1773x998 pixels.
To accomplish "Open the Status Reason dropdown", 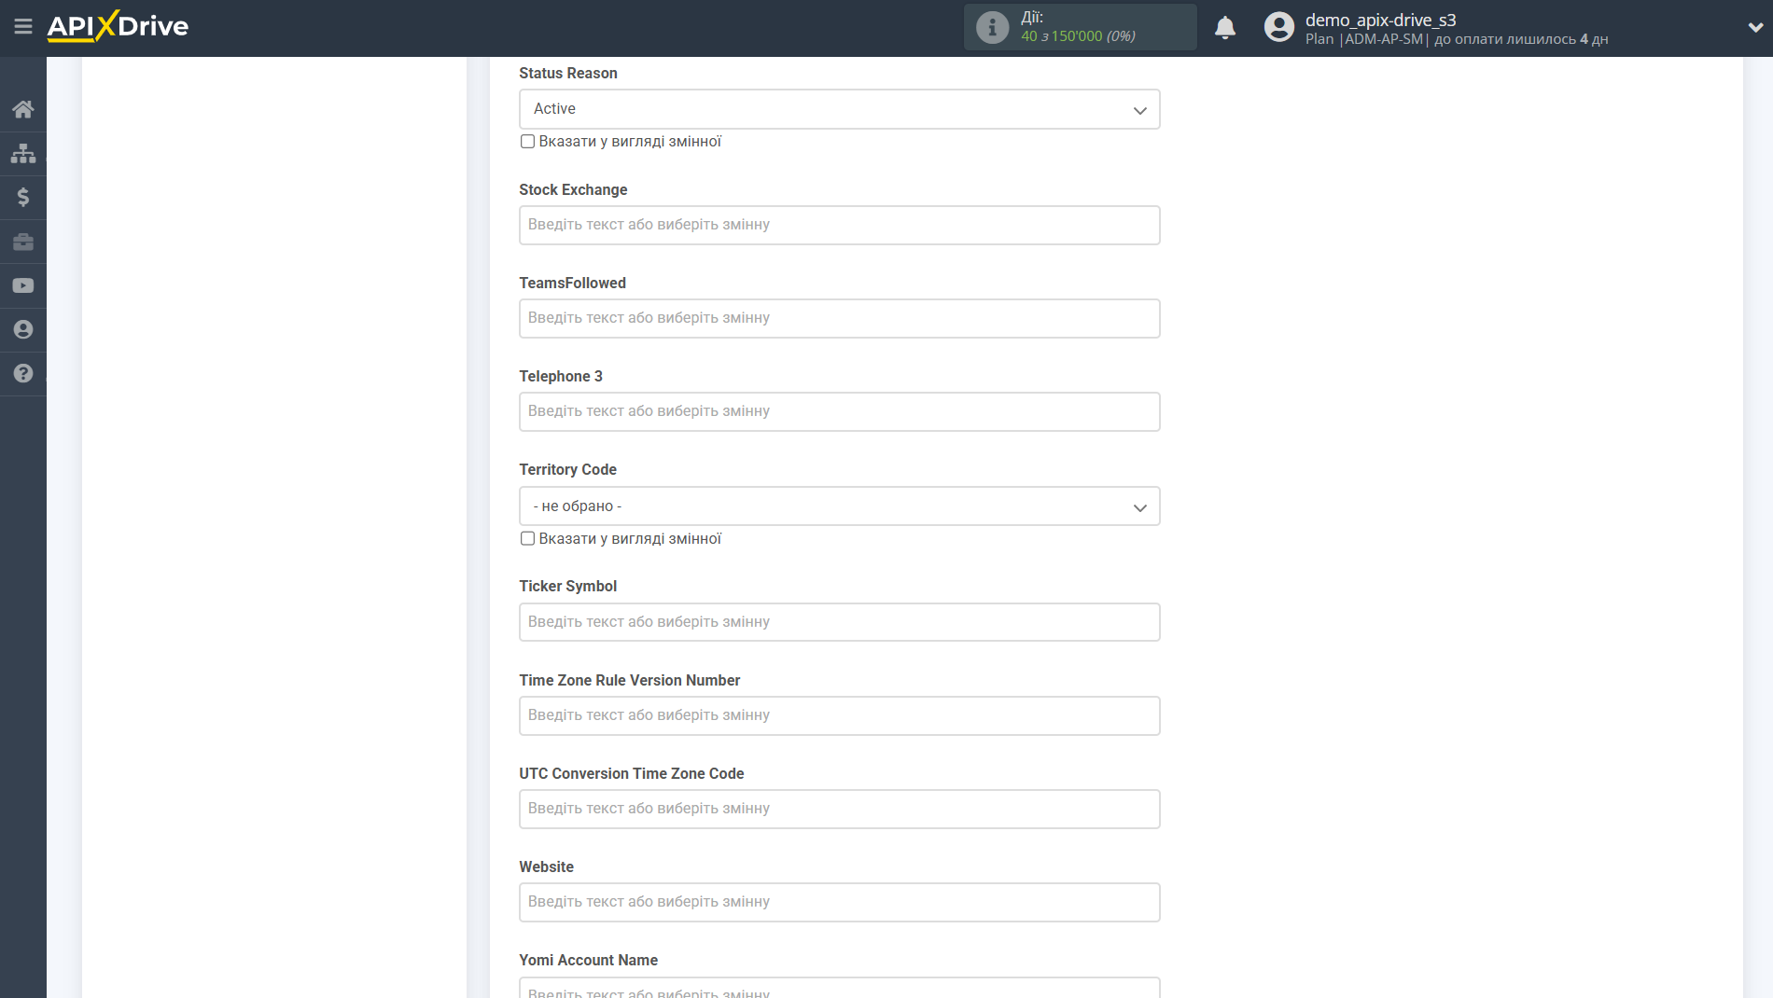I will pos(839,109).
